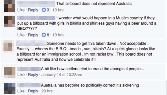This screenshot has width=167, height=95.
Task: Open the 'January 14 at 10:38am' timestamp
Action: [62, 75]
